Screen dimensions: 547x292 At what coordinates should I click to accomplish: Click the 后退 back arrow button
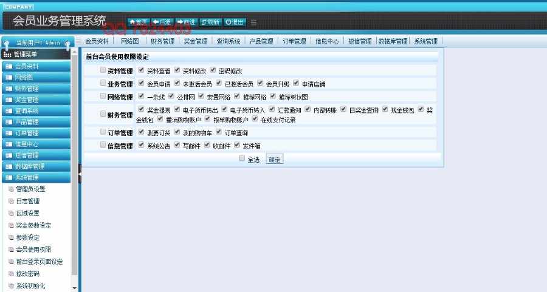[162, 22]
